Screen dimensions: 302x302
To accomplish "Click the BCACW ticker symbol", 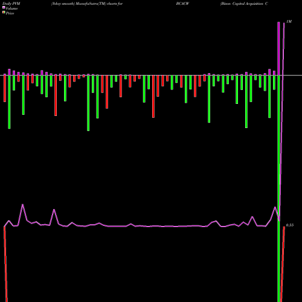I will point(182,4).
